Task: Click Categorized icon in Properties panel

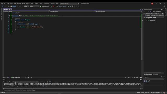Action: 145,81
